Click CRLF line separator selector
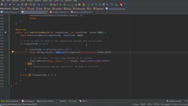This screenshot has height=106, width=188. click(150, 104)
